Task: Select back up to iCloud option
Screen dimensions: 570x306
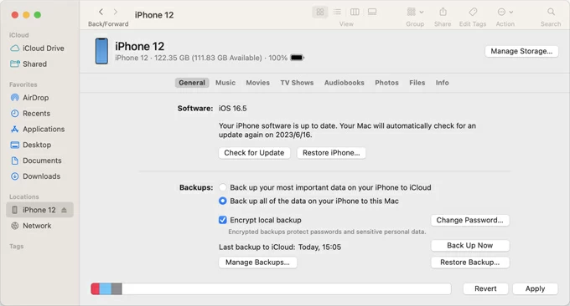Action: (222, 187)
